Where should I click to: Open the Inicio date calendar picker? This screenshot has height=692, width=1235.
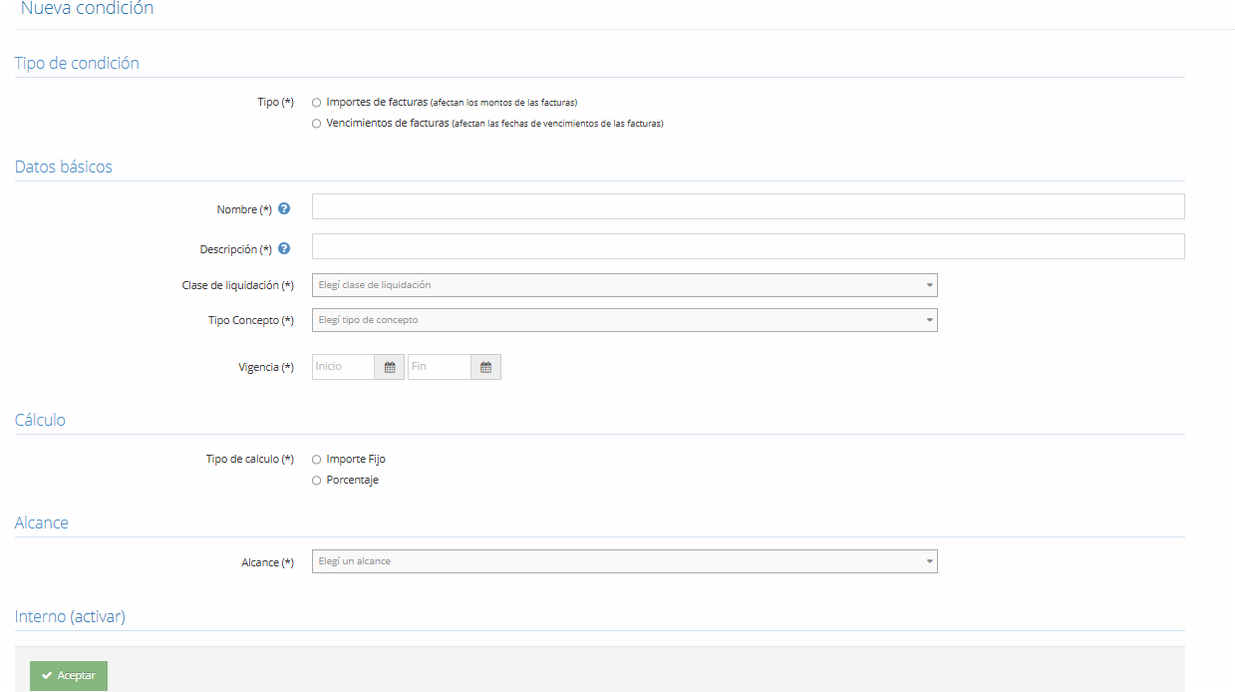tap(390, 367)
